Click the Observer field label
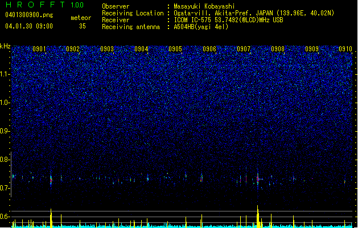Screen dimensions: 358x228 (116, 6)
